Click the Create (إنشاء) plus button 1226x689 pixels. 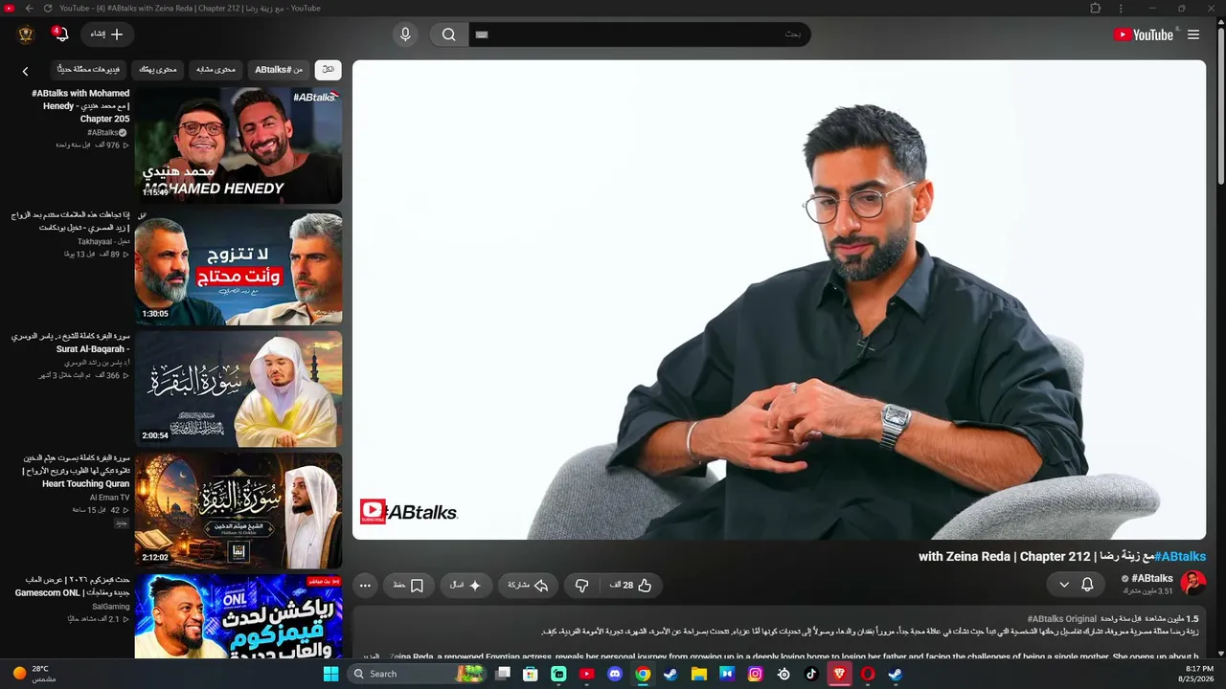click(107, 34)
